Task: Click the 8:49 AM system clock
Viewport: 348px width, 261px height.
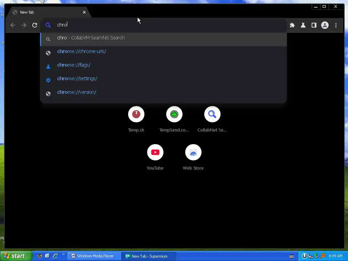Action: click(x=335, y=256)
